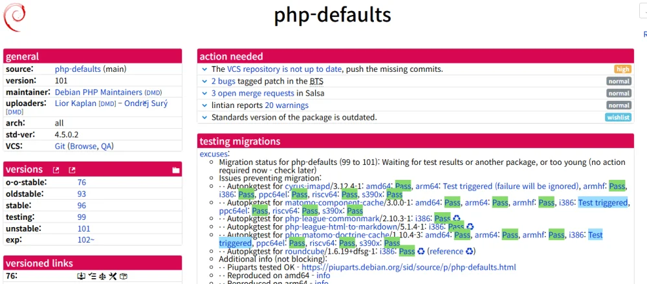This screenshot has width=647, height=284.
Task: Open 'Test triggered (failure will be ignored)' link
Action: tap(511, 186)
